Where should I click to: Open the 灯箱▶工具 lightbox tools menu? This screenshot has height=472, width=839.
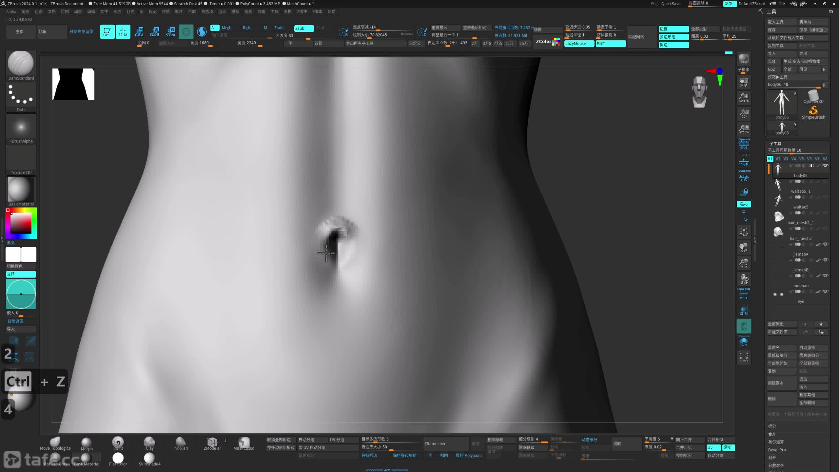click(798, 77)
